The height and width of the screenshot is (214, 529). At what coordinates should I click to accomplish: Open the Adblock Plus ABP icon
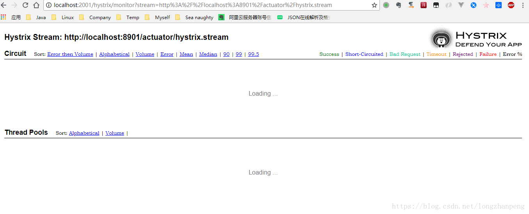coord(511,5)
